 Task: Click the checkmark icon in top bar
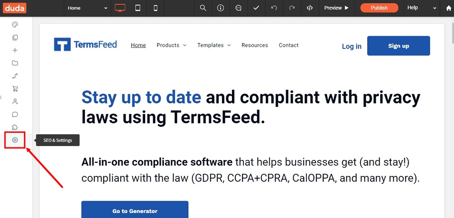256,8
